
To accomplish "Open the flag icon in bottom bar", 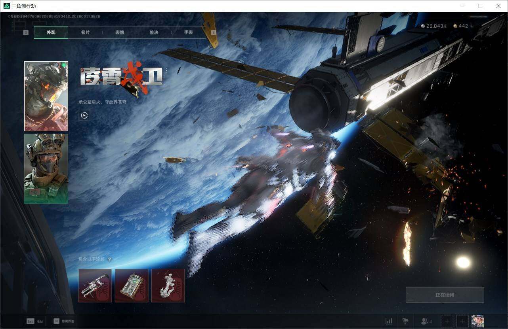I will click(405, 321).
